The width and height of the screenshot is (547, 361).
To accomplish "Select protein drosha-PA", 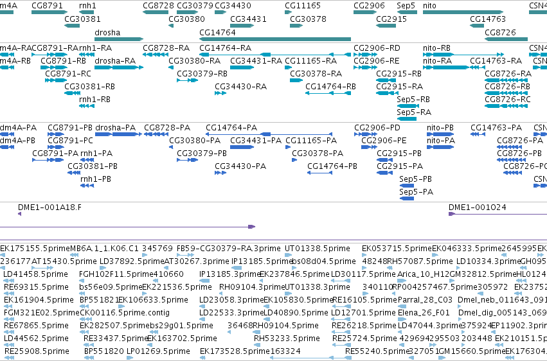I will click(115, 128).
